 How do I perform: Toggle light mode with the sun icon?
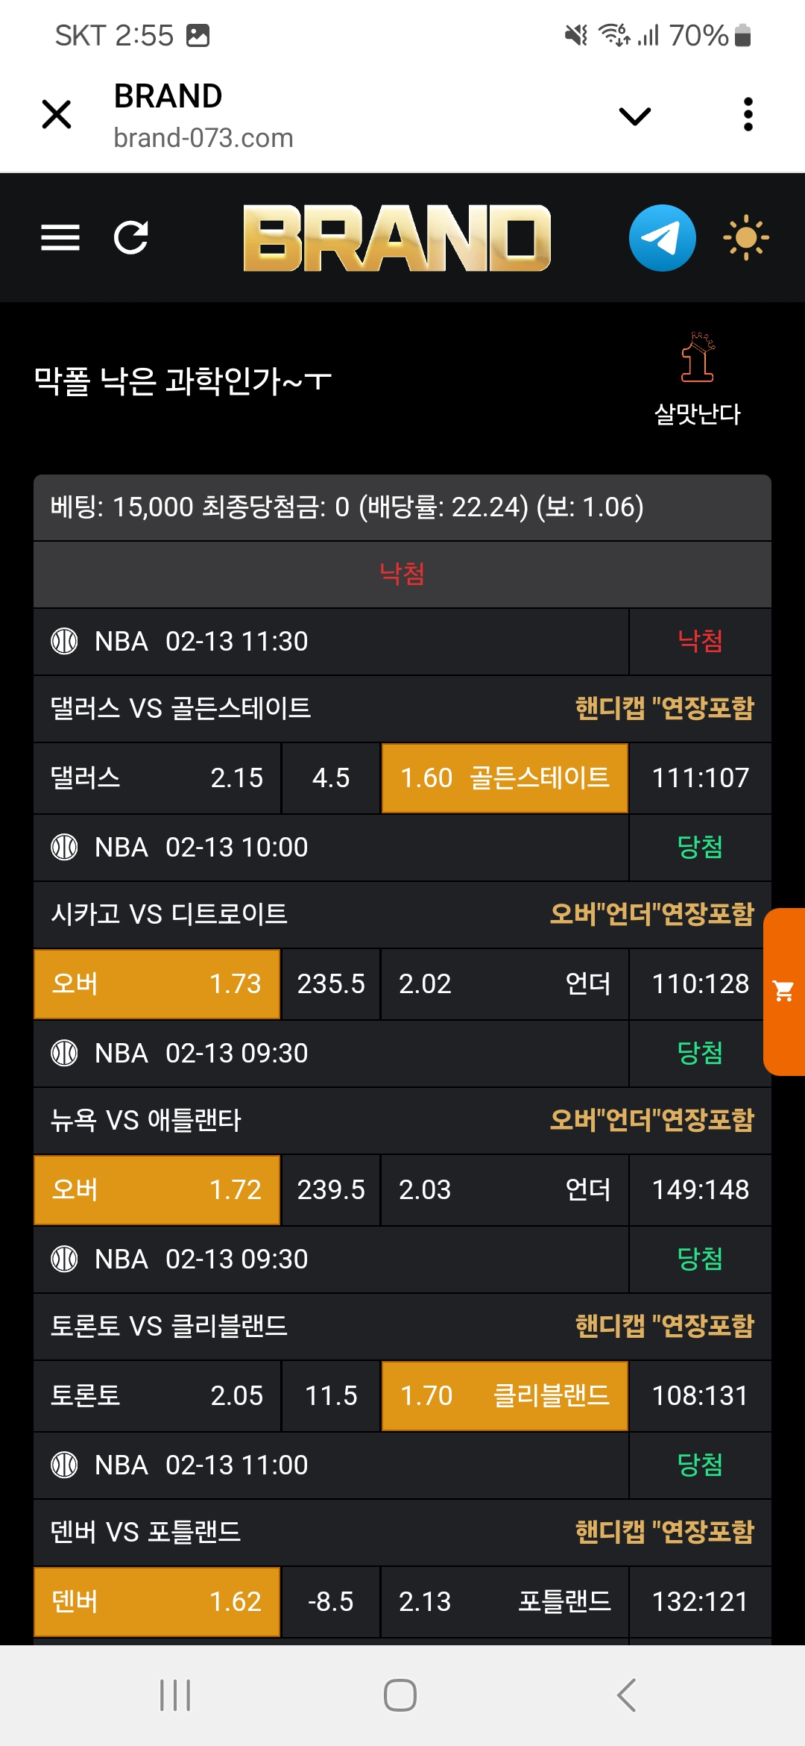(x=745, y=238)
